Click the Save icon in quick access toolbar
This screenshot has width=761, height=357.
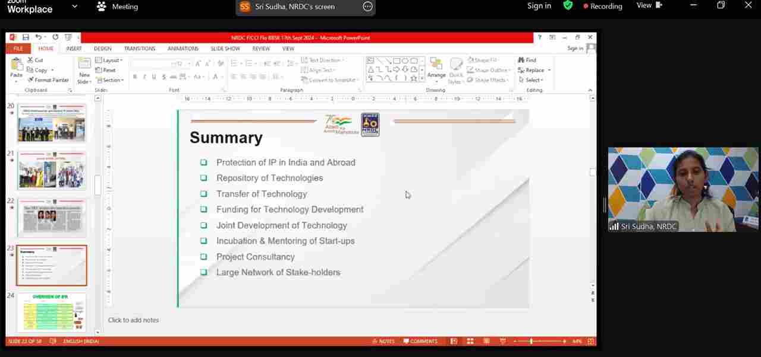click(x=26, y=37)
